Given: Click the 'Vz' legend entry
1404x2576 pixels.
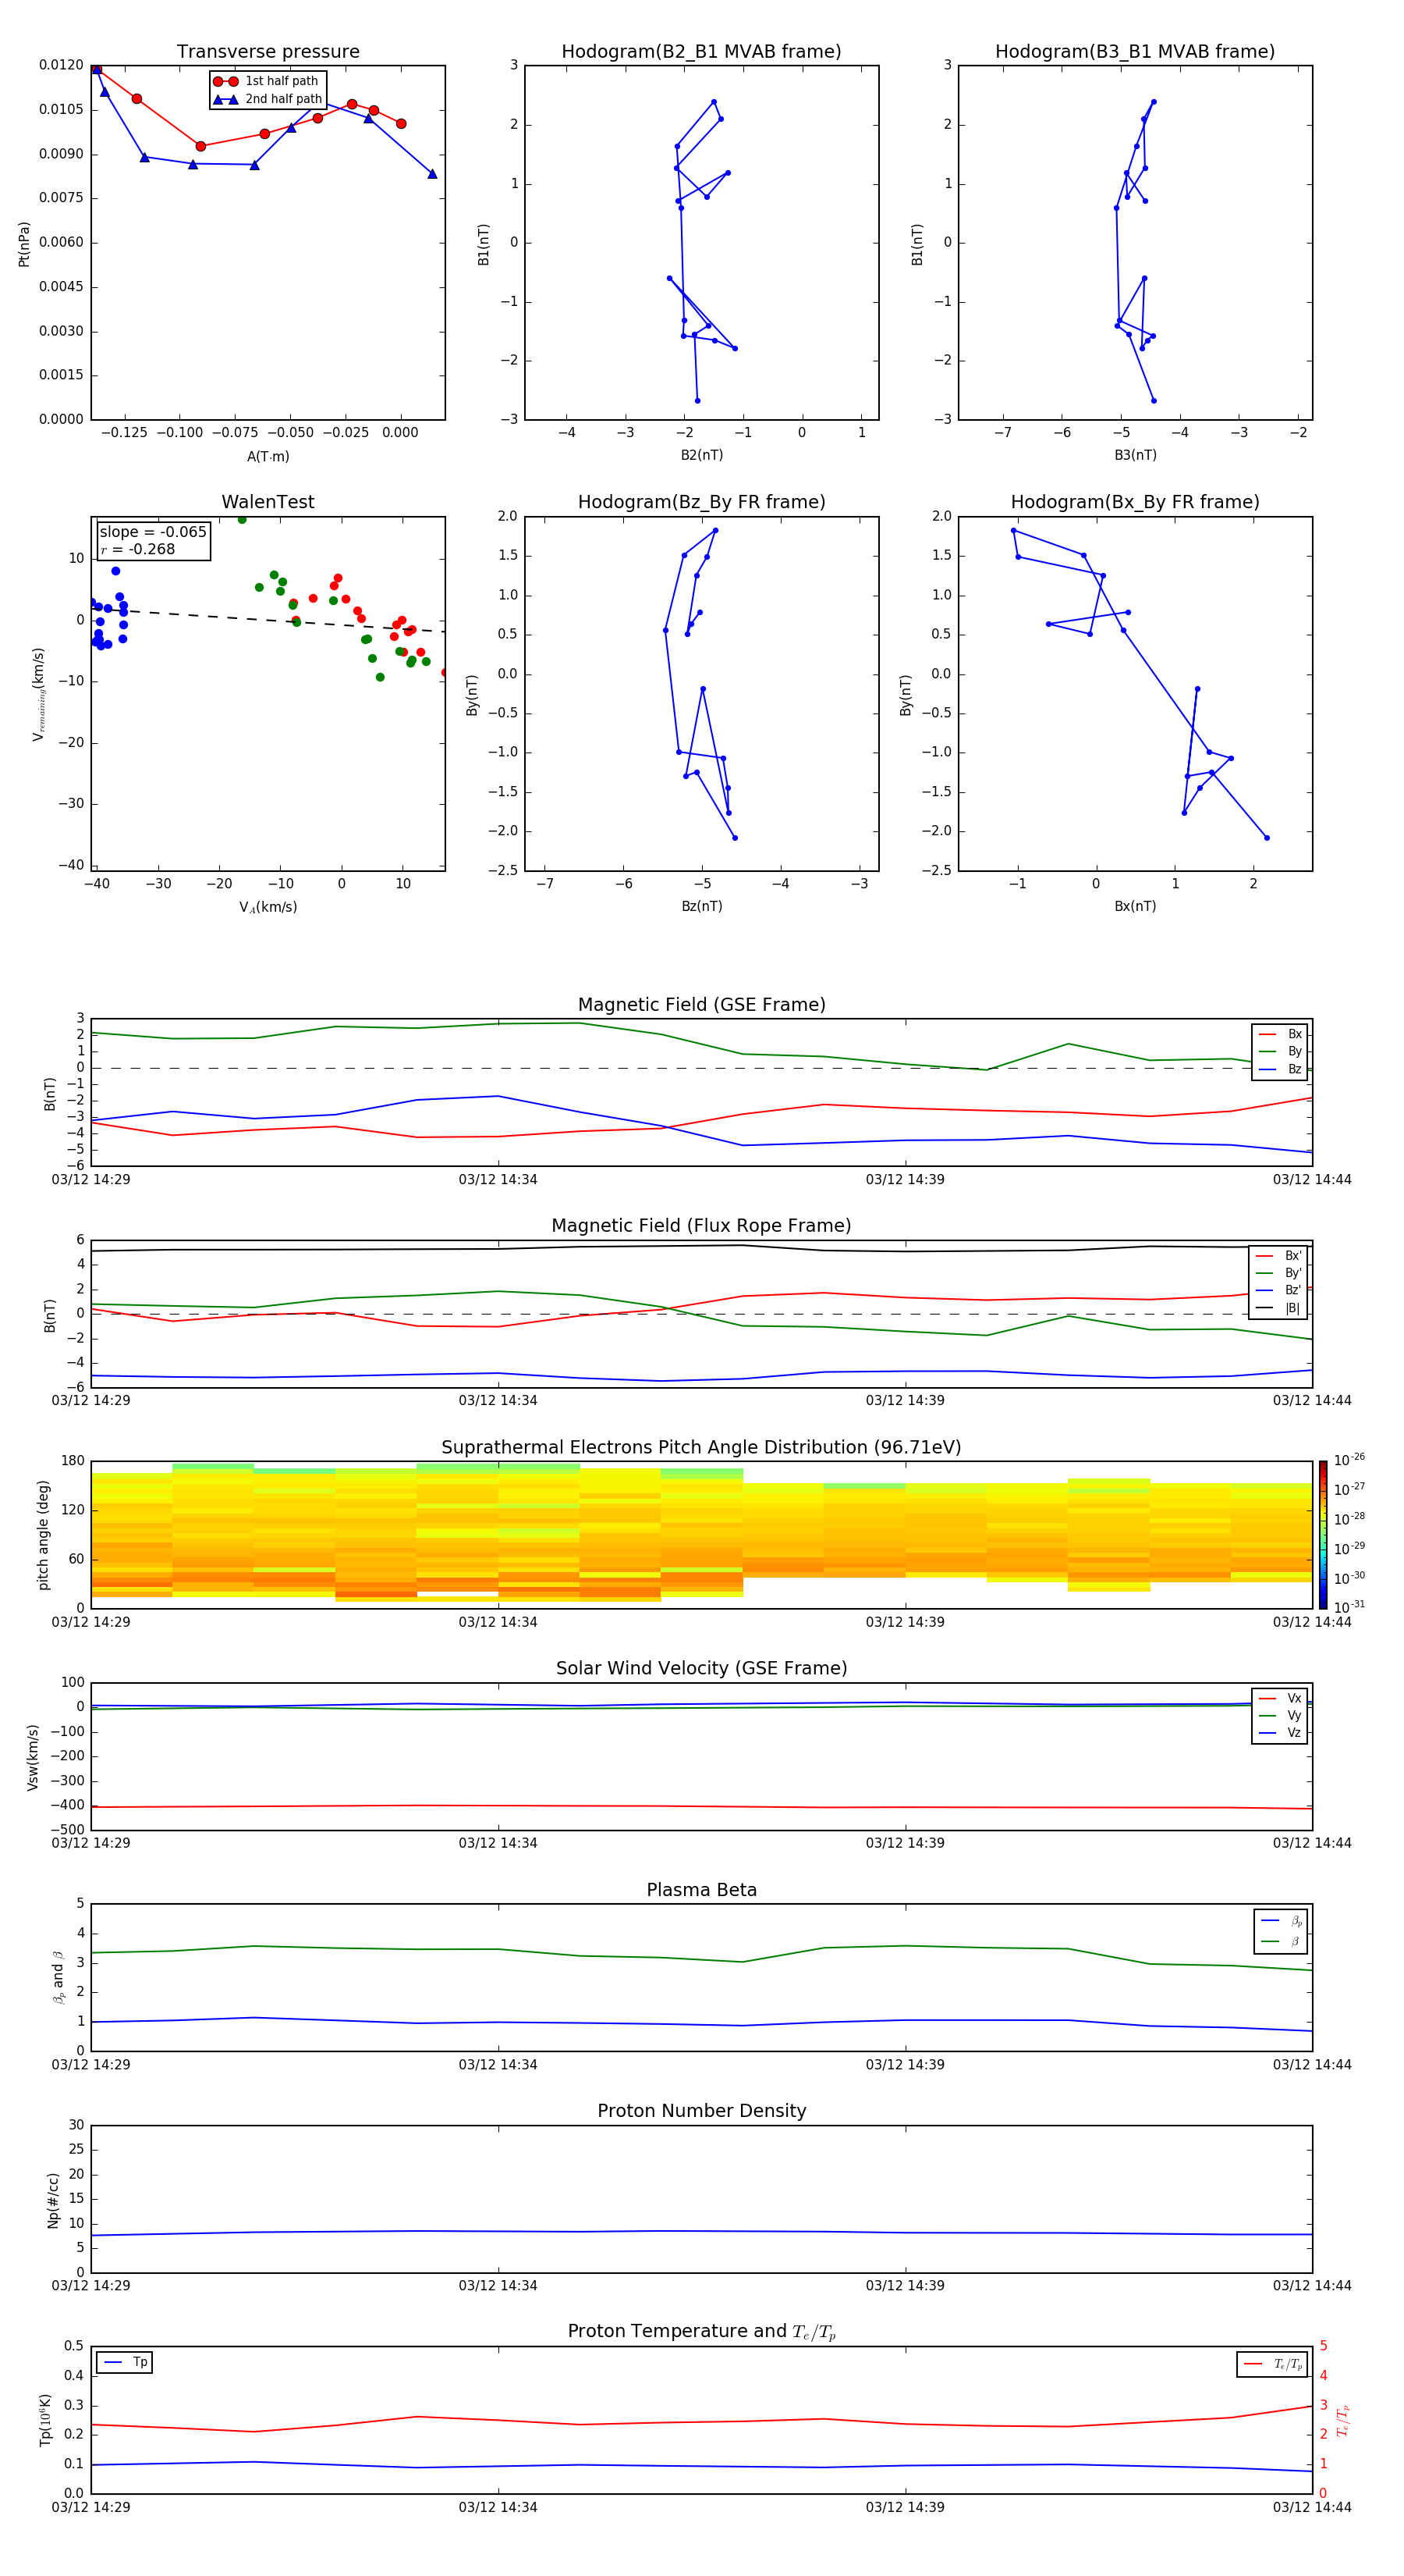Looking at the screenshot, I should 1280,1732.
